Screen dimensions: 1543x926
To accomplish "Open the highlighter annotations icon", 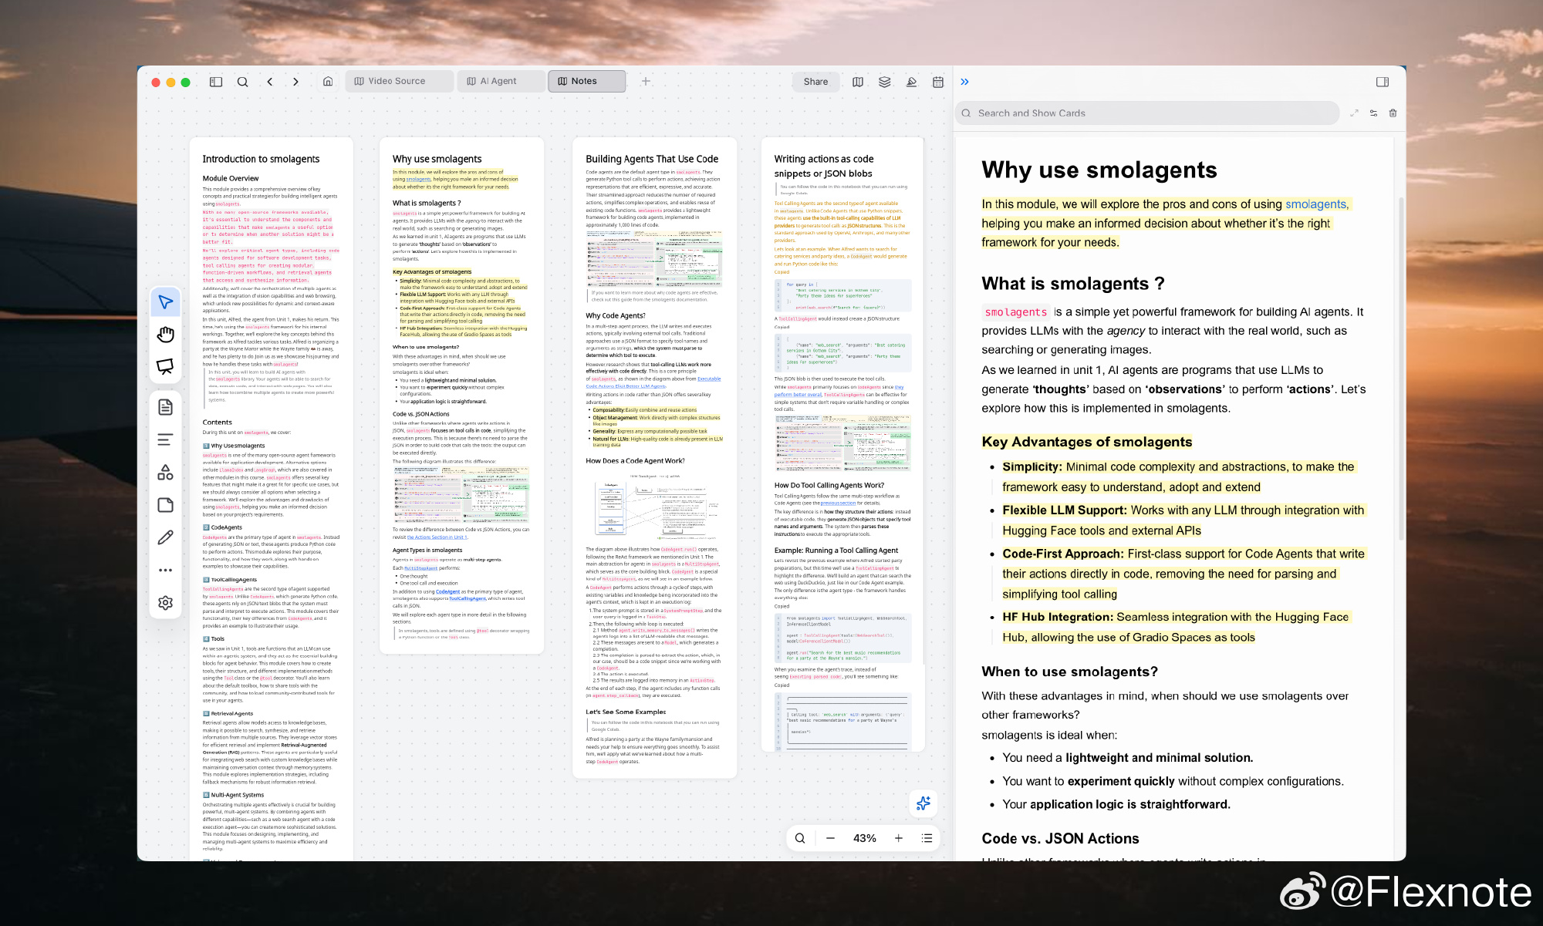I will point(911,82).
